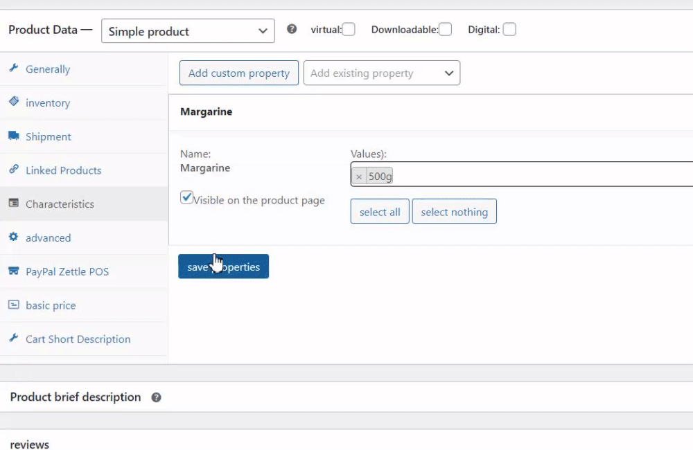Enable the virtual checkbox
This screenshot has height=450, width=693.
pos(349,29)
